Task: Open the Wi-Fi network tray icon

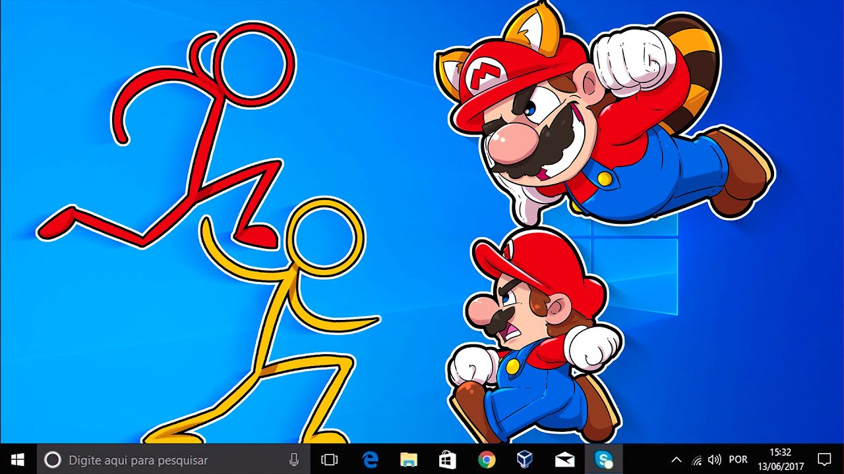Action: click(696, 460)
